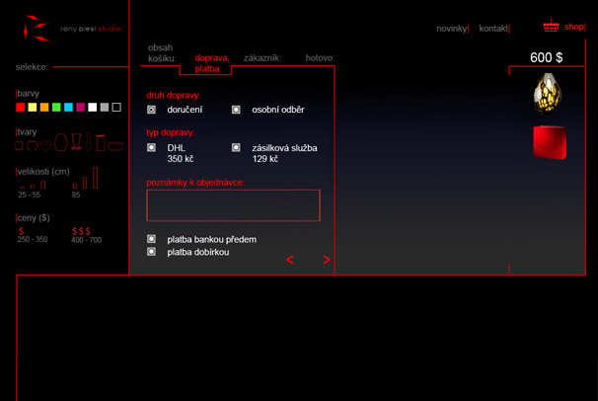The width and height of the screenshot is (598, 401).
Task: Open the shopping basket icon
Action: 551,27
